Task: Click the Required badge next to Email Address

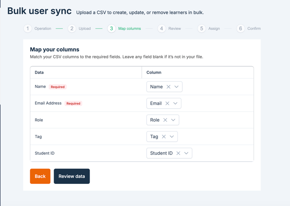Action: 73,103
